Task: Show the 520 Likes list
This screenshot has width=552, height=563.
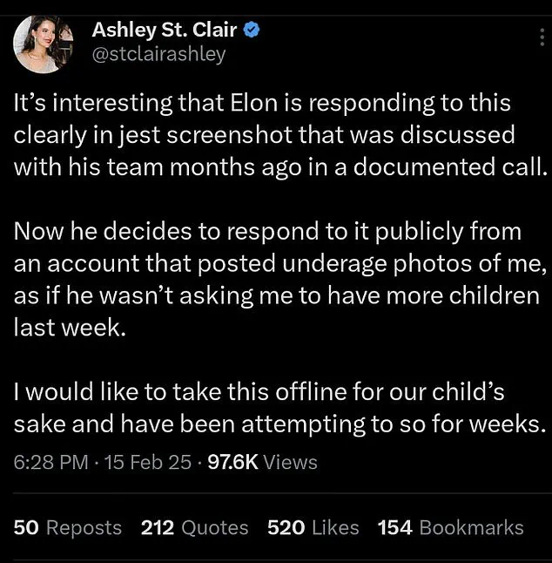Action: tap(313, 527)
